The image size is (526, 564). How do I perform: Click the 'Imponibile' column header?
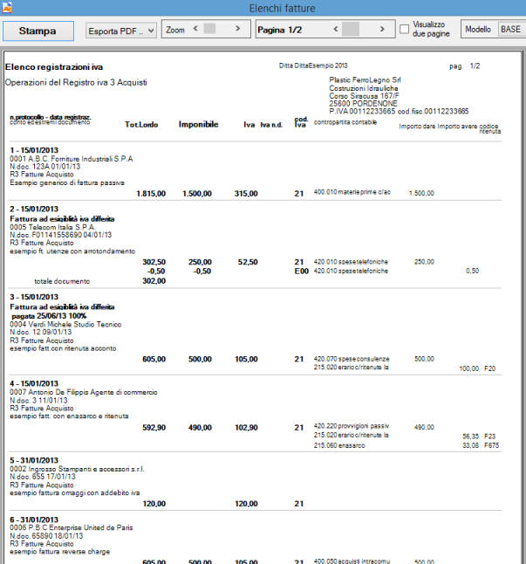[198, 124]
